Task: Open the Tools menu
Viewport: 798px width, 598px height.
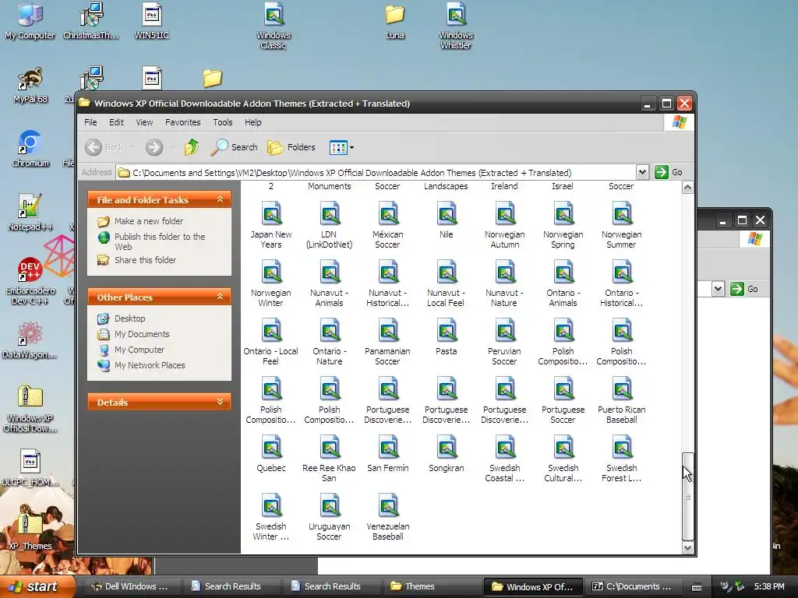Action: coord(222,122)
